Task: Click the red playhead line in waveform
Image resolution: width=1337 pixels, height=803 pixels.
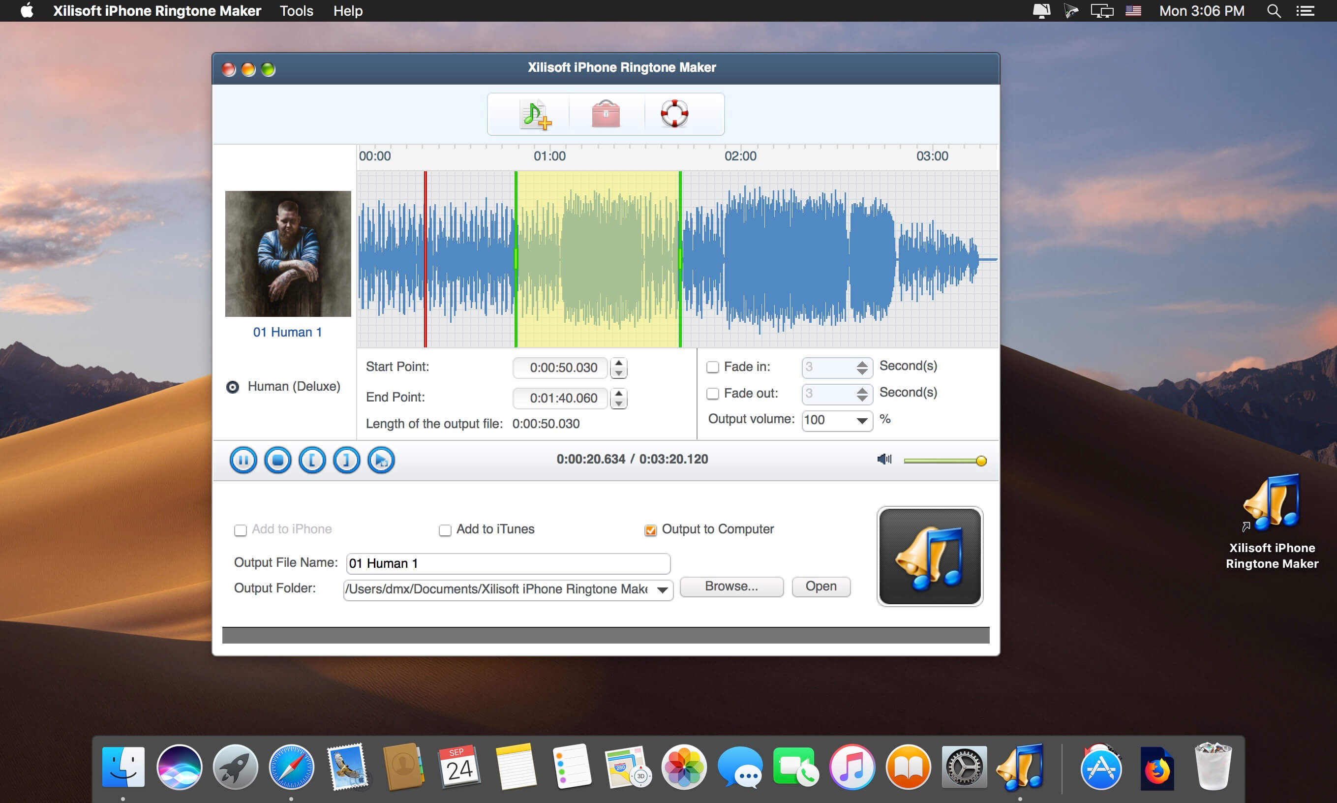Action: (x=425, y=259)
